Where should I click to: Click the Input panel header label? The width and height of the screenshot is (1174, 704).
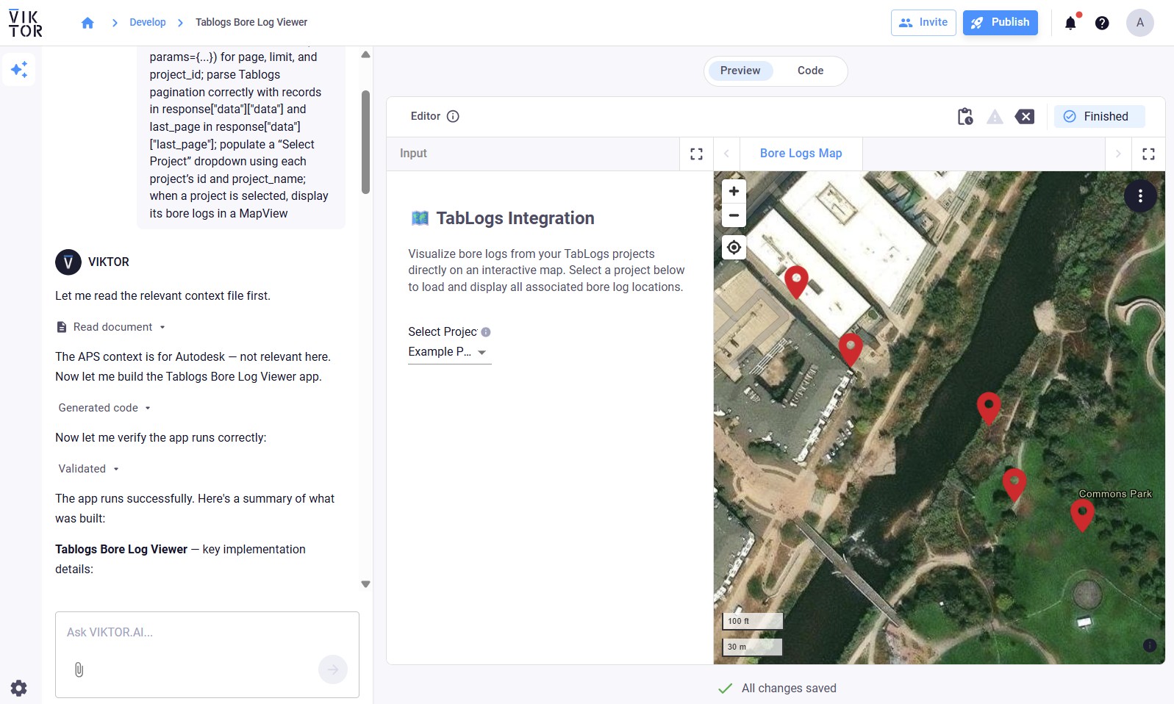[x=413, y=154]
